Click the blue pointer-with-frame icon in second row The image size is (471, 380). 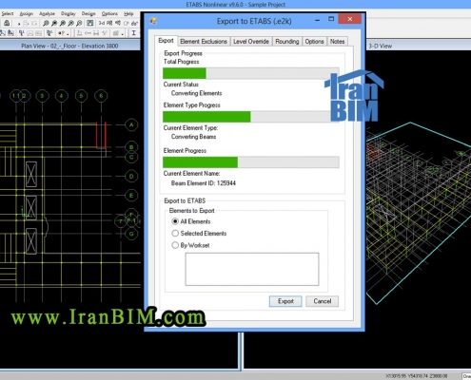coord(22,33)
